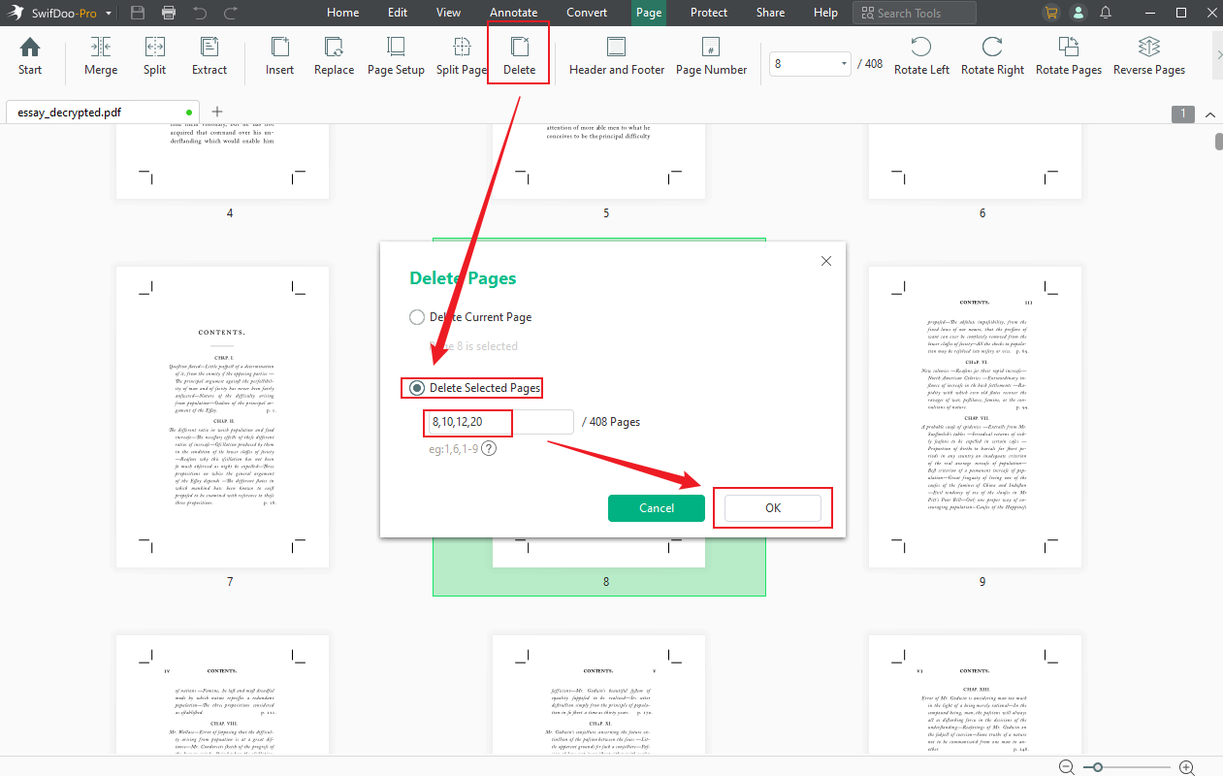Switch to the Annotate tab
This screenshot has height=776, width=1223.
tap(513, 13)
